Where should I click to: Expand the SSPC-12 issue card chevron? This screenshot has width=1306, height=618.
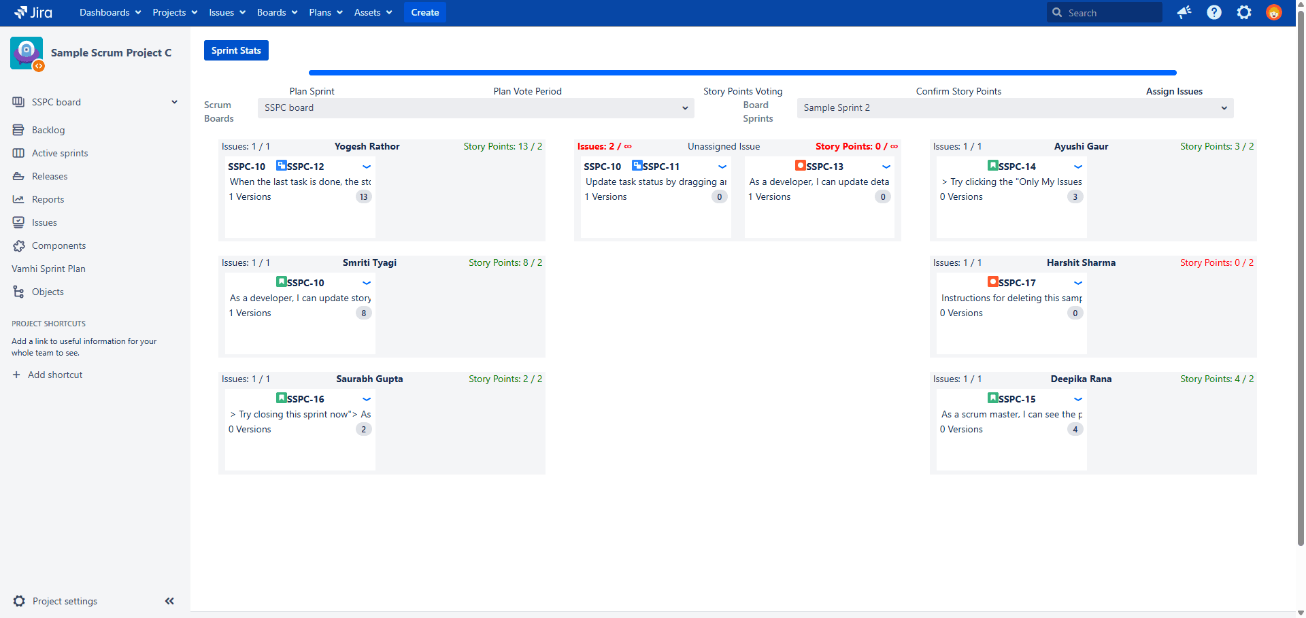pyautogui.click(x=367, y=167)
